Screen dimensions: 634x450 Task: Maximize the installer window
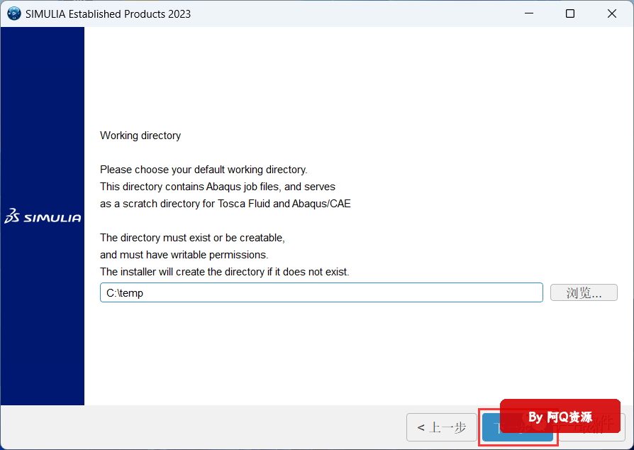[570, 13]
